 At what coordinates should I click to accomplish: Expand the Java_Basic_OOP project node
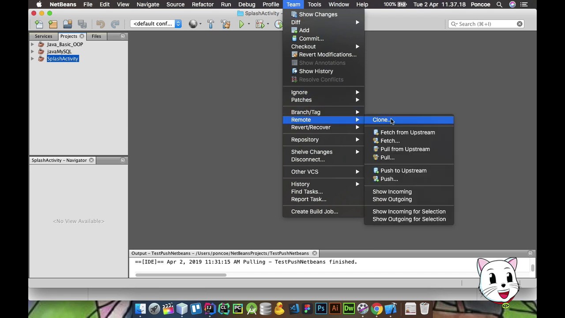(x=32, y=45)
